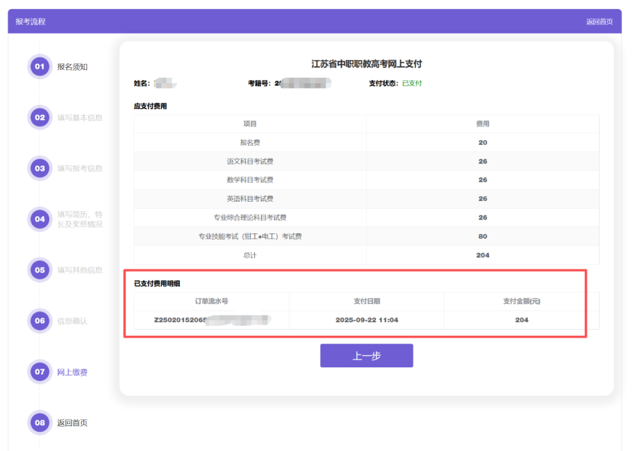Click the 专业技能考试 fee amount 80

(483, 236)
